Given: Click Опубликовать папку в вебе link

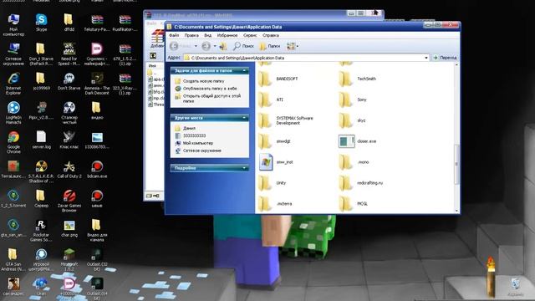Looking at the screenshot, I should click(210, 89).
